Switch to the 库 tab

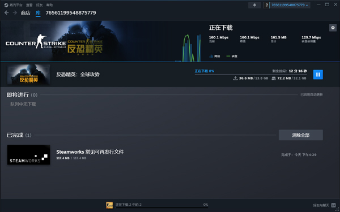(x=38, y=13)
